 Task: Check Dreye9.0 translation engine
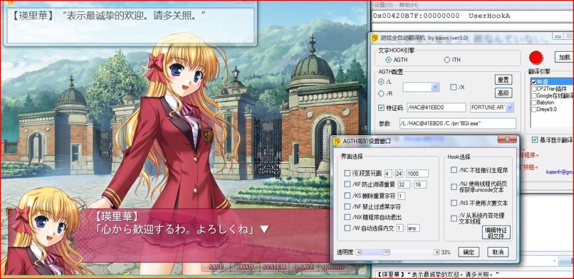click(534, 109)
